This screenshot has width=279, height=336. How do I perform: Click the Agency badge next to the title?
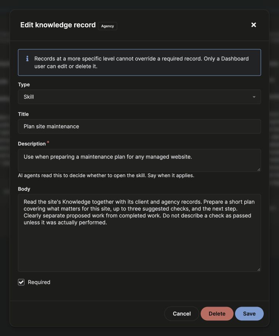(x=107, y=26)
